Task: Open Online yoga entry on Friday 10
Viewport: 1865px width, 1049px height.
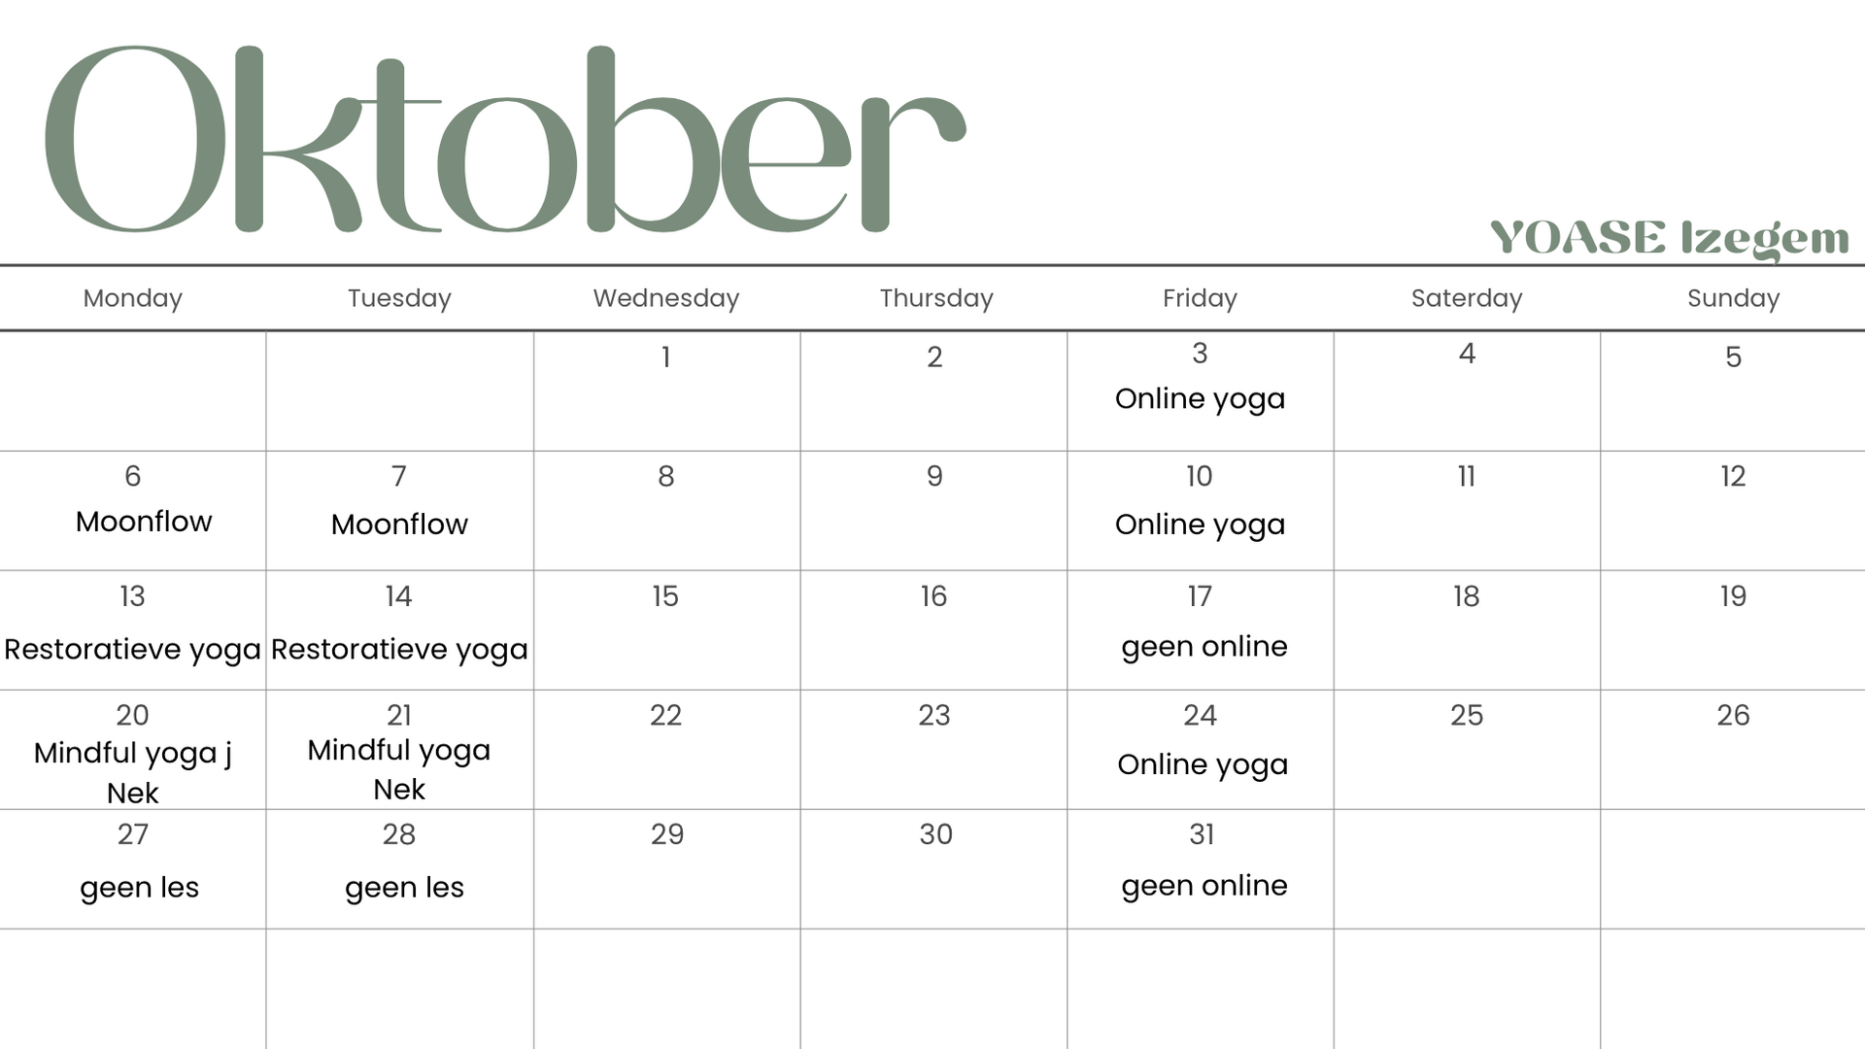Action: (x=1200, y=524)
